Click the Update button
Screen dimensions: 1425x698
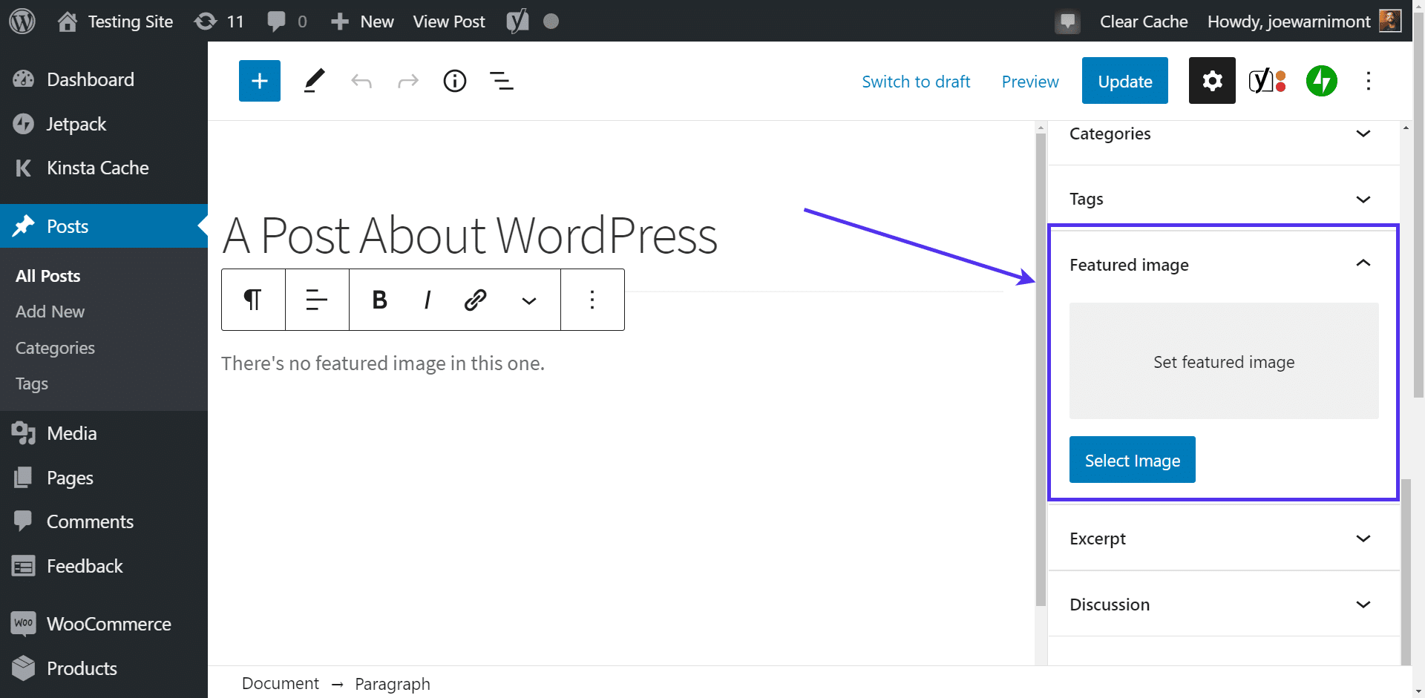click(x=1124, y=81)
